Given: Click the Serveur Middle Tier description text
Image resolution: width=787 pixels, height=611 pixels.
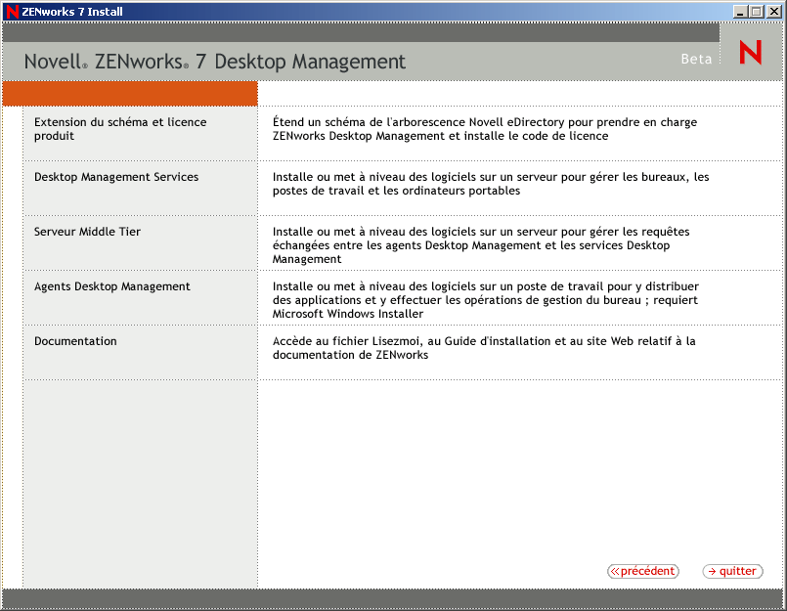Looking at the screenshot, I should click(479, 244).
